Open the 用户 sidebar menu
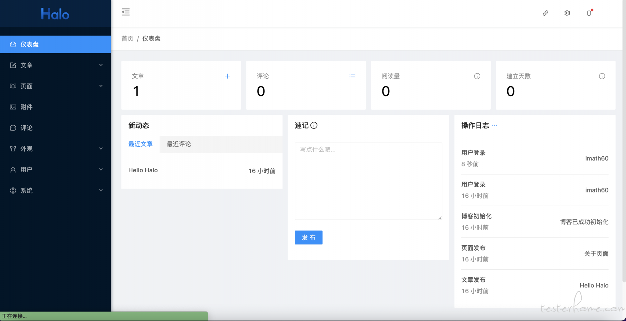Image resolution: width=626 pixels, height=321 pixels. tap(55, 170)
